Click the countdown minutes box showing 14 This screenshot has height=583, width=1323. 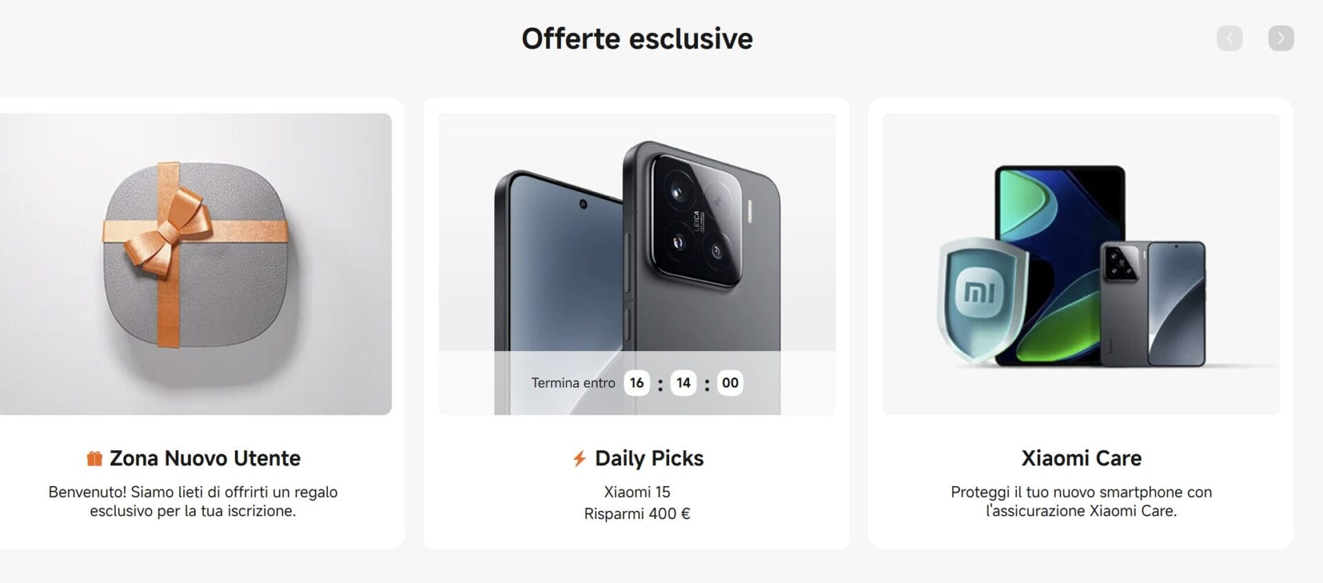684,383
